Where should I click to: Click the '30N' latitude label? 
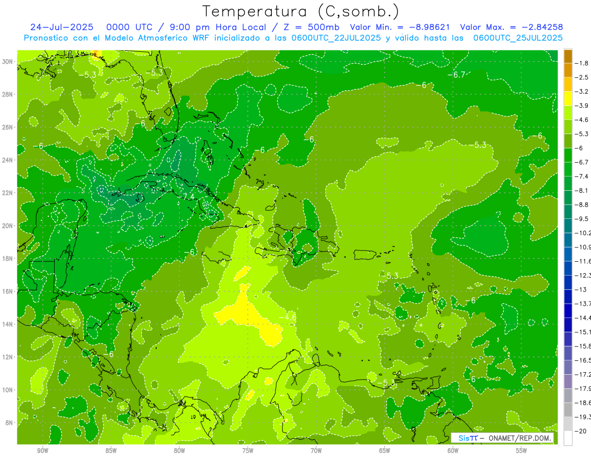tap(8, 62)
